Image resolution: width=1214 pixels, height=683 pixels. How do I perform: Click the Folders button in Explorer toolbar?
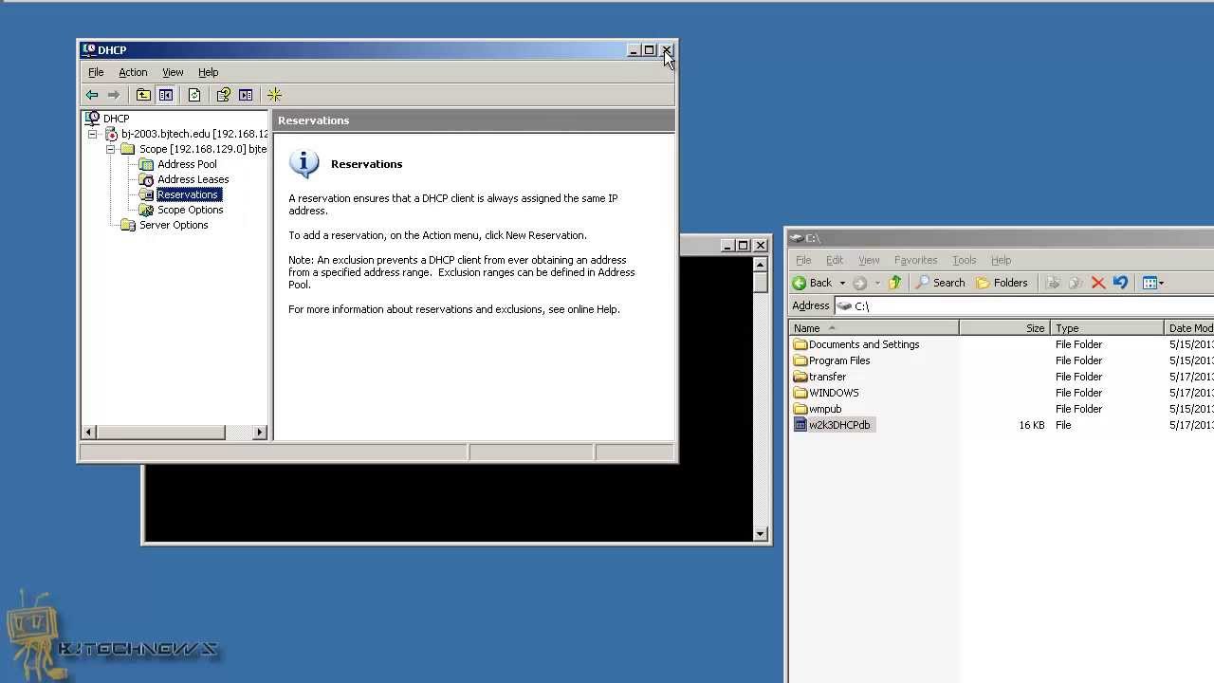1002,283
